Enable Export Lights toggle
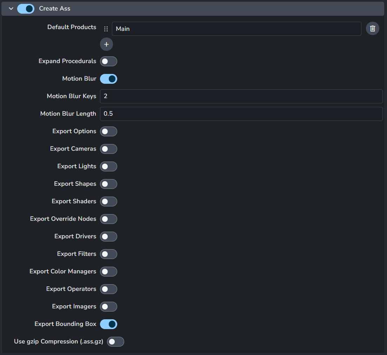 click(x=108, y=166)
